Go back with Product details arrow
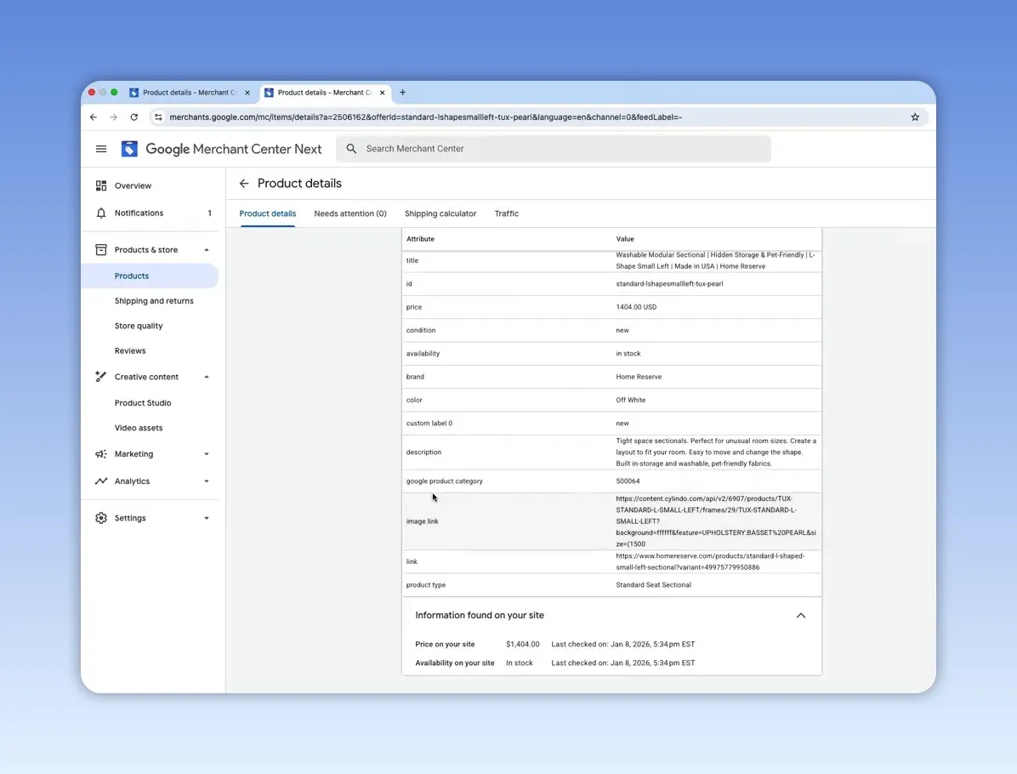 click(x=244, y=184)
